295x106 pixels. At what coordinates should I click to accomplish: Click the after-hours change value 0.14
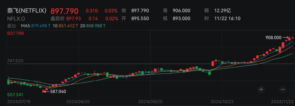tap(93, 19)
